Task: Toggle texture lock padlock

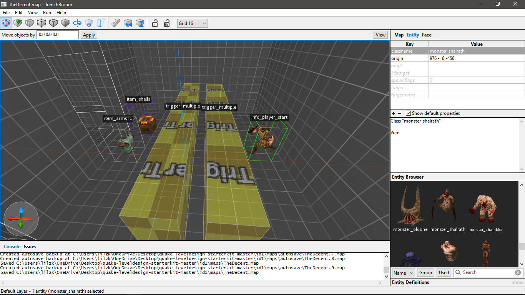Action: pos(155,23)
